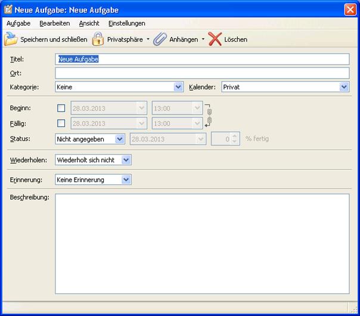The image size is (360, 316).
Task: Click the task notepad icon in title bar
Action: (x=8, y=10)
